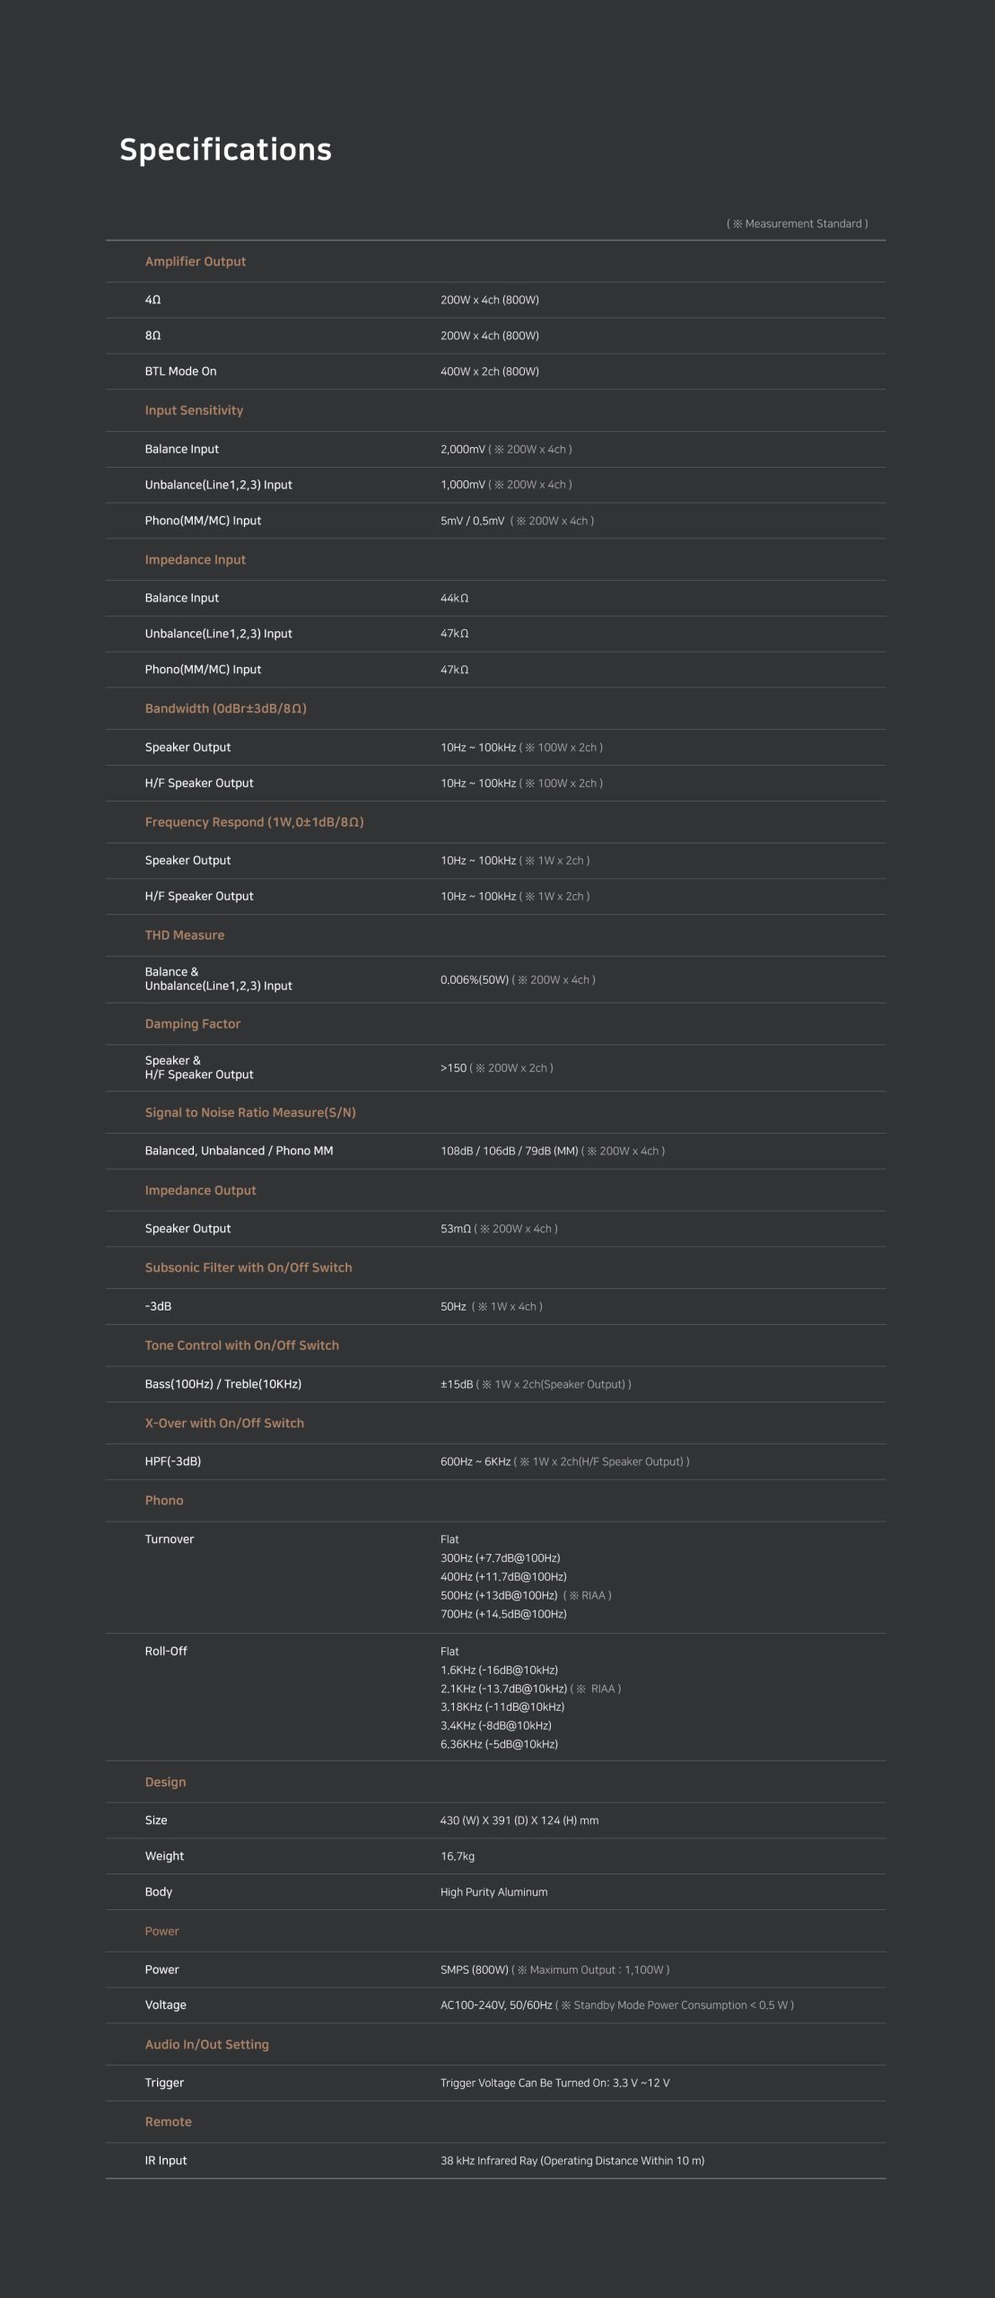Click the Frequency Respond section header
995x2298 pixels.
click(x=254, y=822)
